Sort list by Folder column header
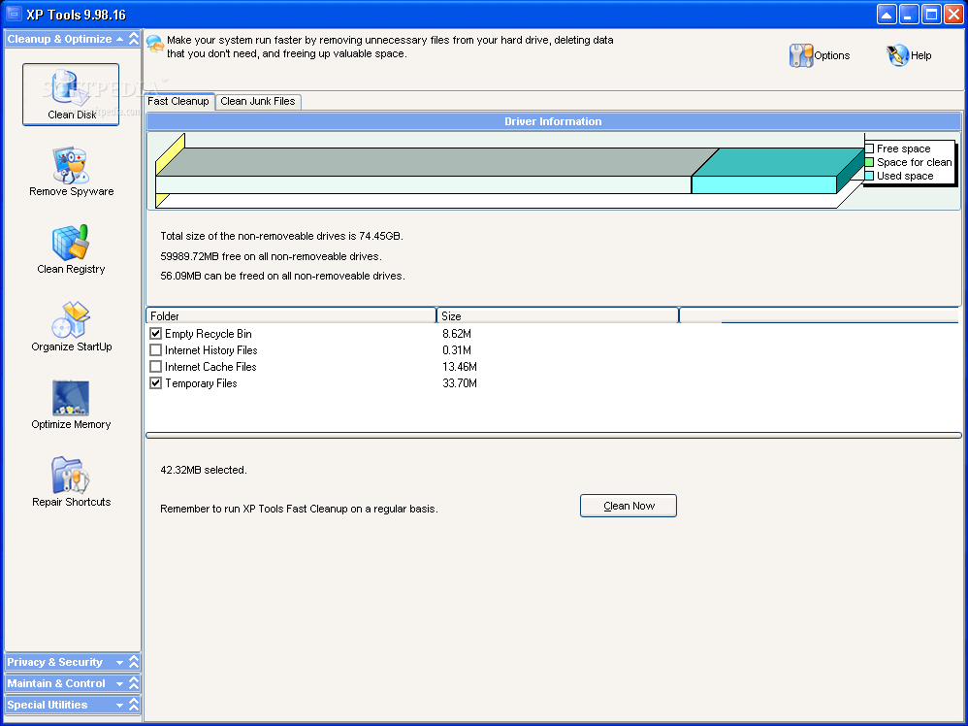Image resolution: width=968 pixels, height=726 pixels. (291, 315)
